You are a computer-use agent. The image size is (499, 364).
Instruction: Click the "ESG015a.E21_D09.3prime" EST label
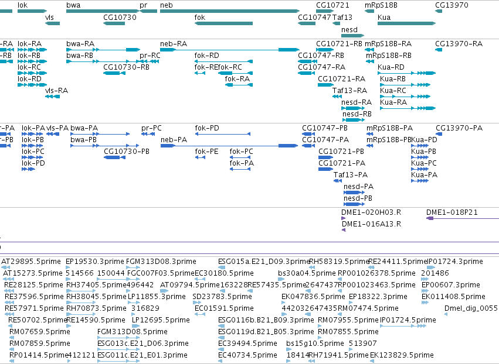click(x=264, y=262)
